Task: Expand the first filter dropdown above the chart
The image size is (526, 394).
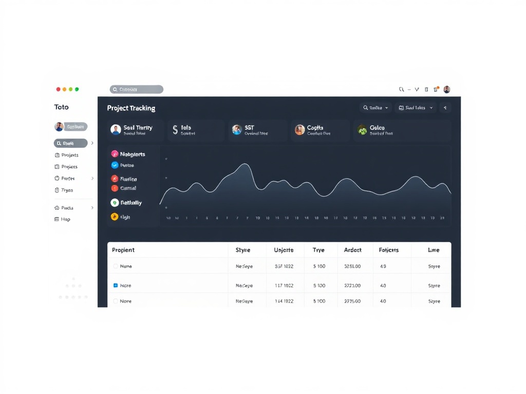Action: (x=375, y=108)
